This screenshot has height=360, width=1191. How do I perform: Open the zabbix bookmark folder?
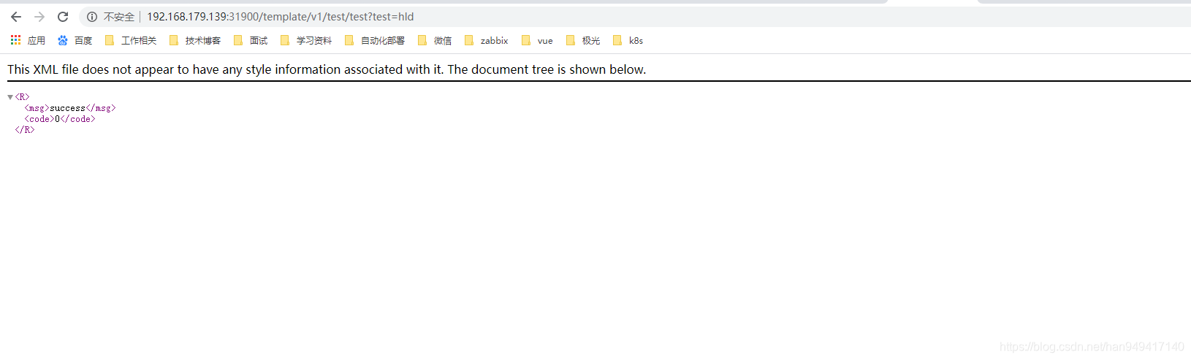487,41
